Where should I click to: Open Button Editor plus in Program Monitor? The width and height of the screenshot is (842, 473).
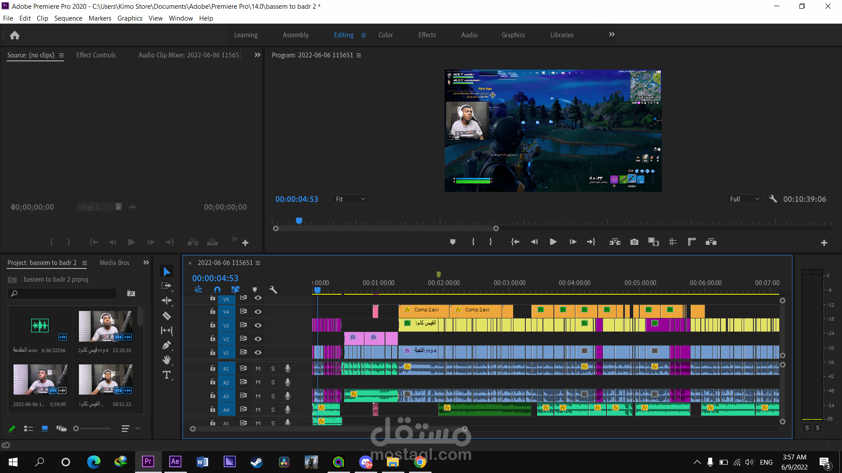click(x=824, y=243)
